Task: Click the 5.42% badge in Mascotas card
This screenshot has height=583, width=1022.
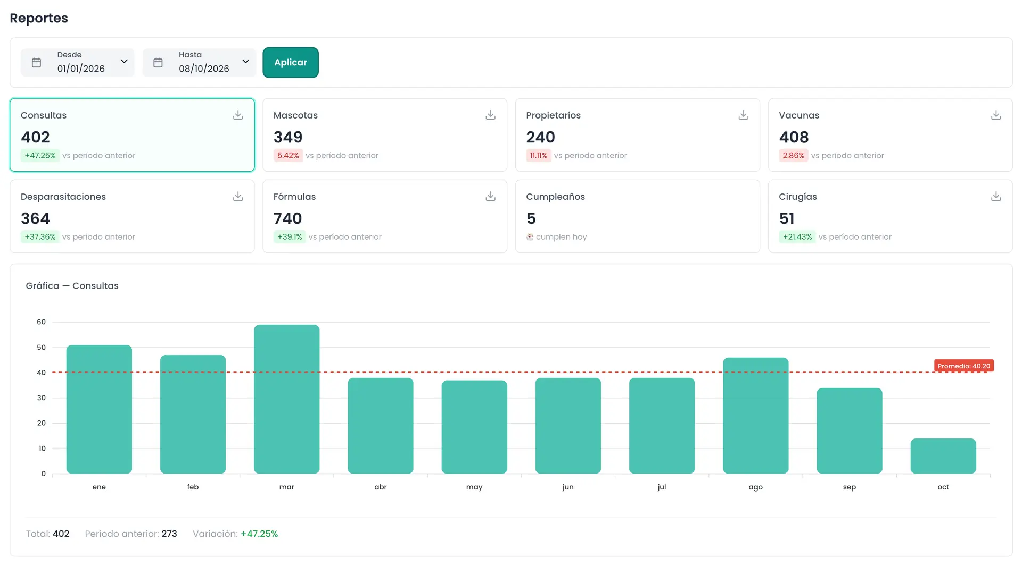Action: tap(288, 156)
